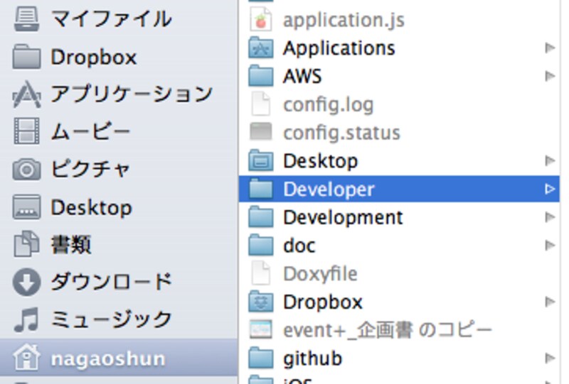Click the Dropbox folder icon in file list
Screen dimensions: 569x384
click(x=260, y=302)
